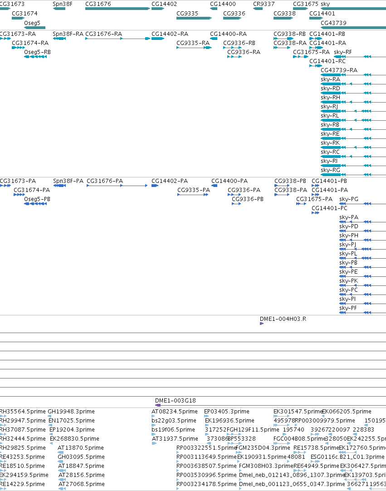Select EST EK196936.5prime

tap(207, 425)
